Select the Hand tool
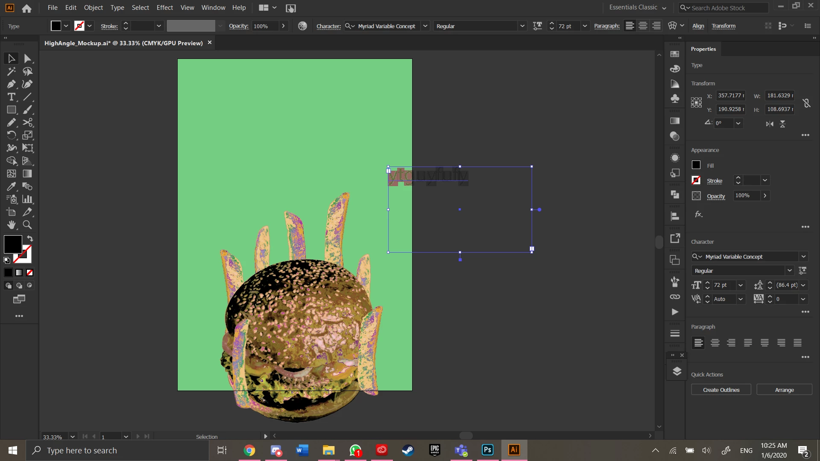 (12, 225)
